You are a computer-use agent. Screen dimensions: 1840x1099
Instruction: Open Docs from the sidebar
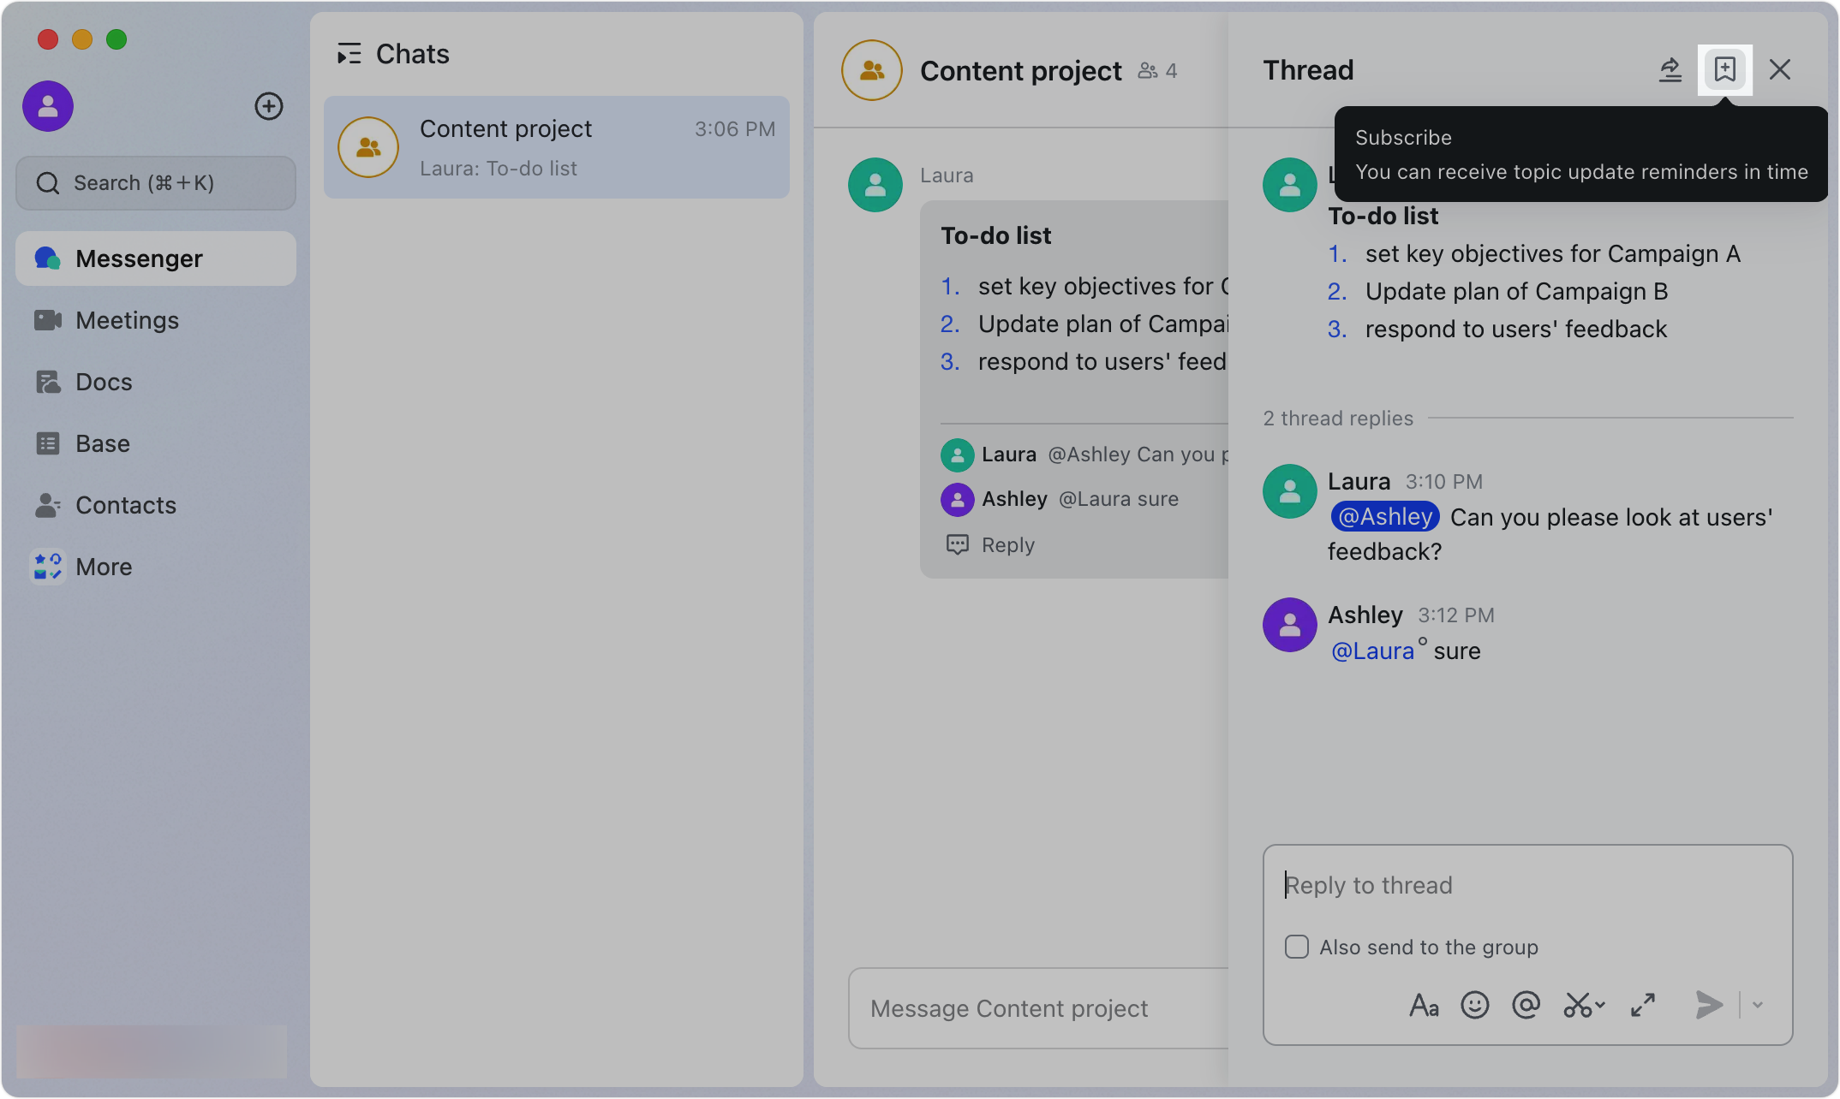pyautogui.click(x=103, y=382)
